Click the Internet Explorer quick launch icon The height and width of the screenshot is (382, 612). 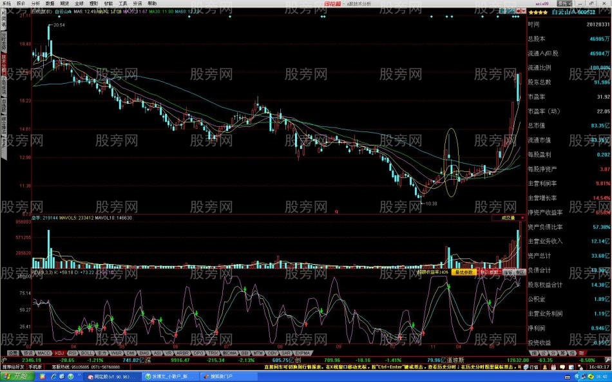click(x=54, y=377)
